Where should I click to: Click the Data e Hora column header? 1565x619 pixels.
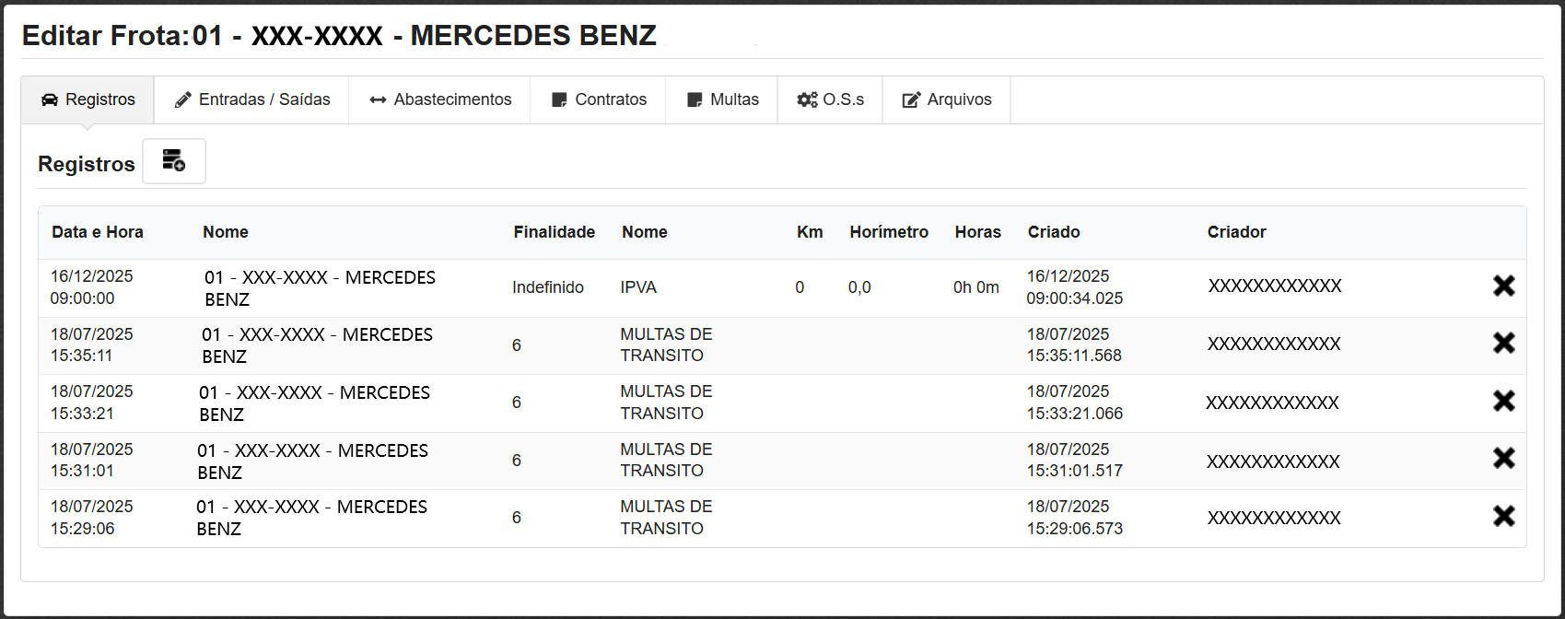pyautogui.click(x=97, y=232)
